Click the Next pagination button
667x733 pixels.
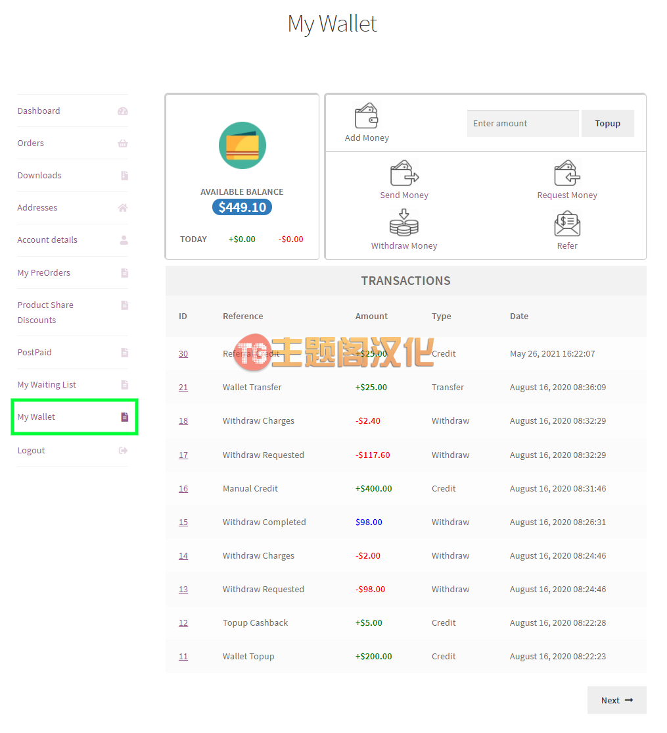tap(616, 700)
